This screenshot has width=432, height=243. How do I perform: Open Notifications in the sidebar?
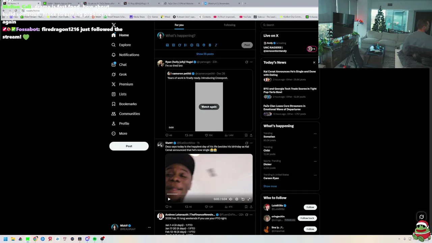[125, 55]
